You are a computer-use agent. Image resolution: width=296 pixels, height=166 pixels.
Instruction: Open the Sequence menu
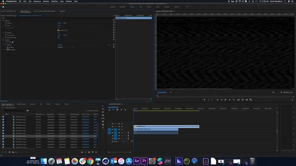click(x=37, y=1)
